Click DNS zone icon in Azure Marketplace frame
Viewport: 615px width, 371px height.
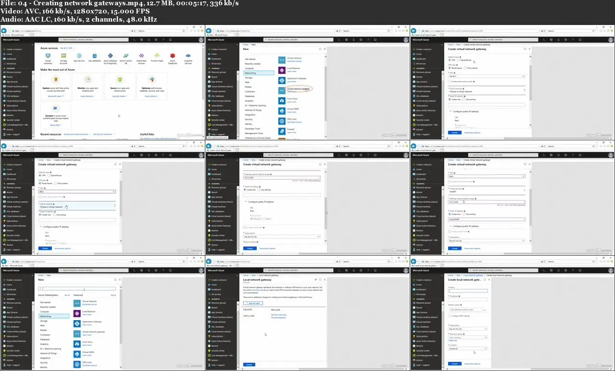tap(77, 364)
